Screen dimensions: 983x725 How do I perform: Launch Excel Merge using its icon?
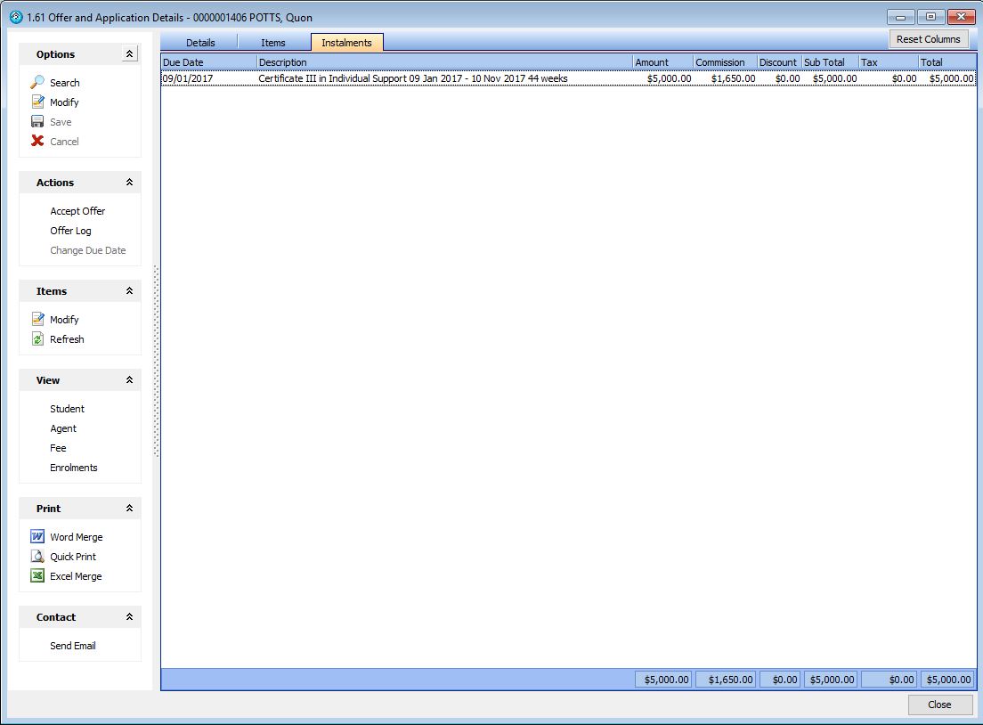[x=37, y=576]
